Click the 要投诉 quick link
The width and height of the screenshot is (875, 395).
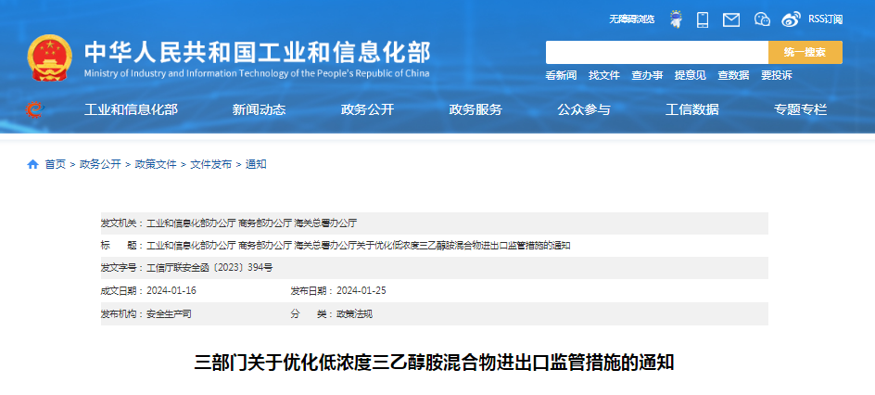point(776,75)
